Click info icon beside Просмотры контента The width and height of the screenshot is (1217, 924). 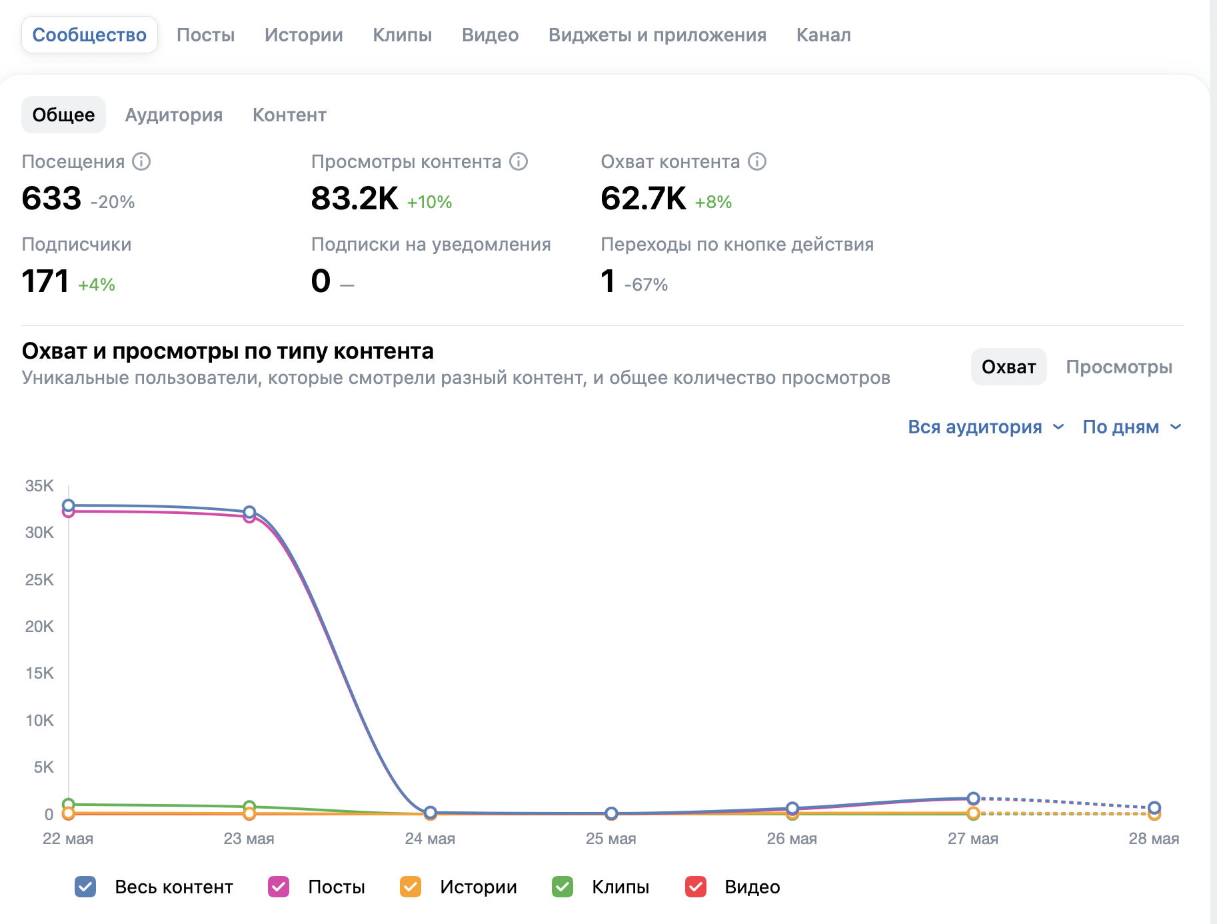coord(519,161)
